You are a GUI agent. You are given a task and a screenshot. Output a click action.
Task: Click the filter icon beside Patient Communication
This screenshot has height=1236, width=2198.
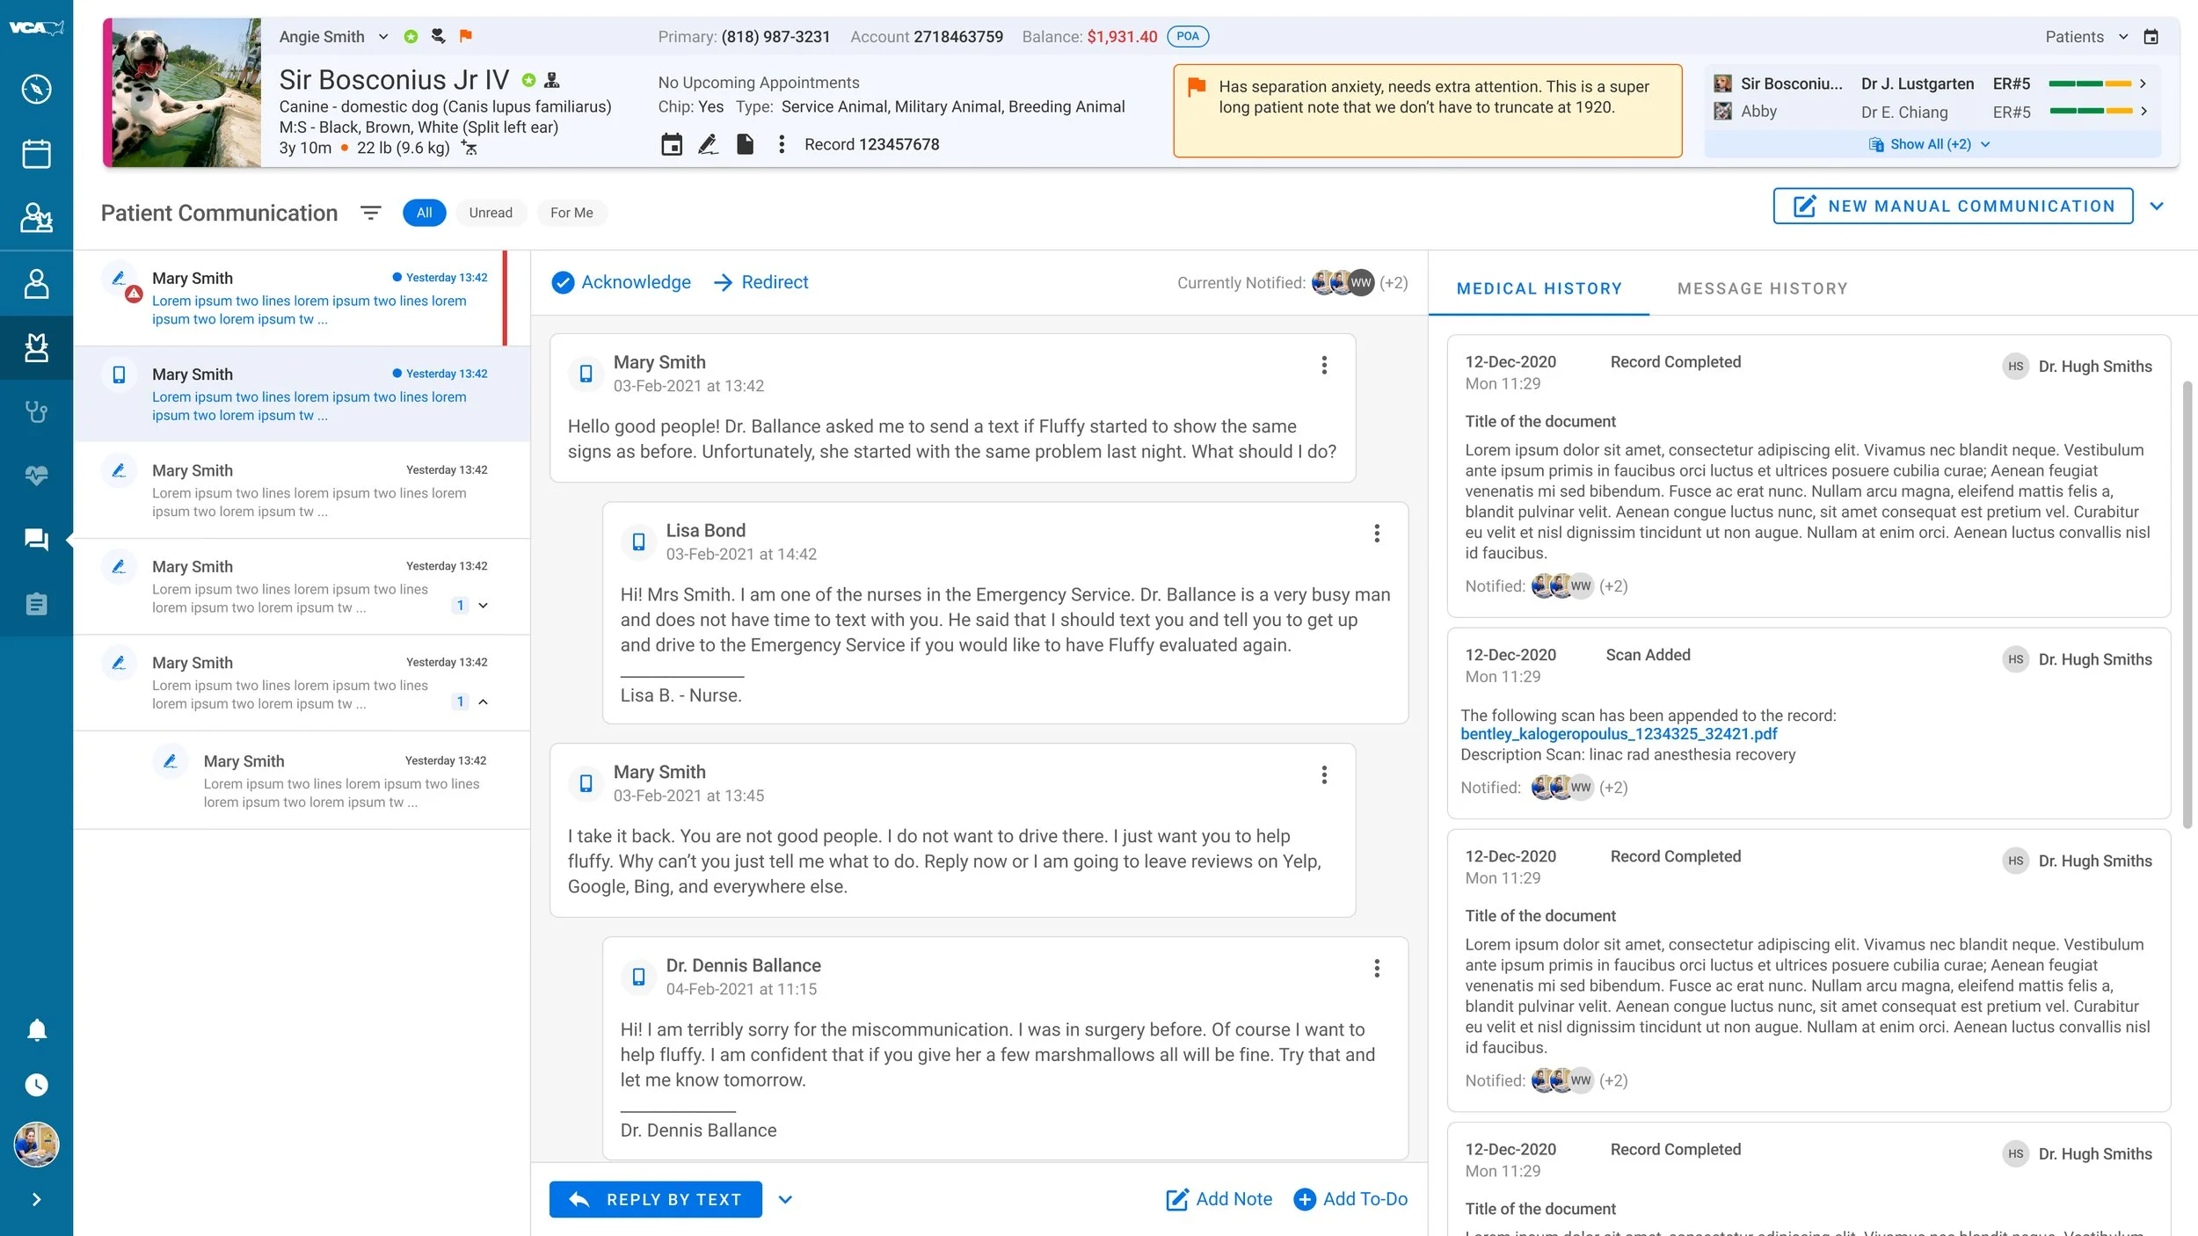[x=371, y=213]
